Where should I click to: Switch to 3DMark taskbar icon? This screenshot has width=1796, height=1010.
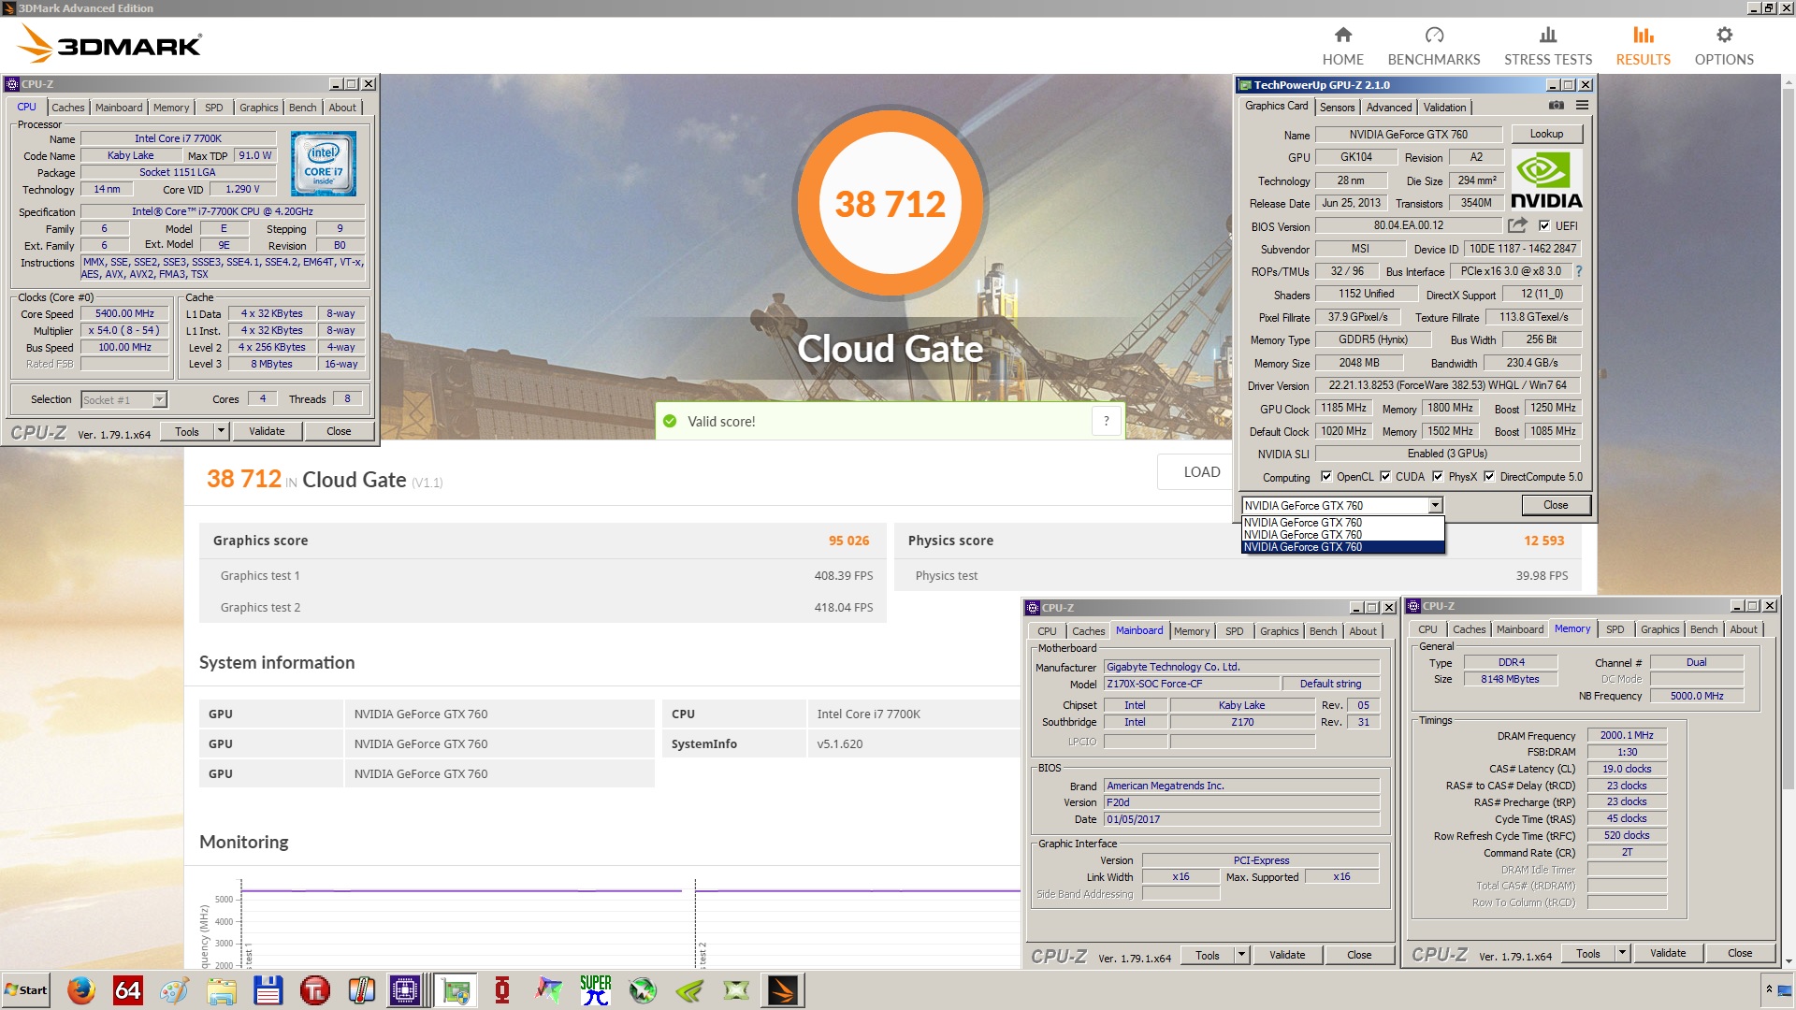pos(783,990)
